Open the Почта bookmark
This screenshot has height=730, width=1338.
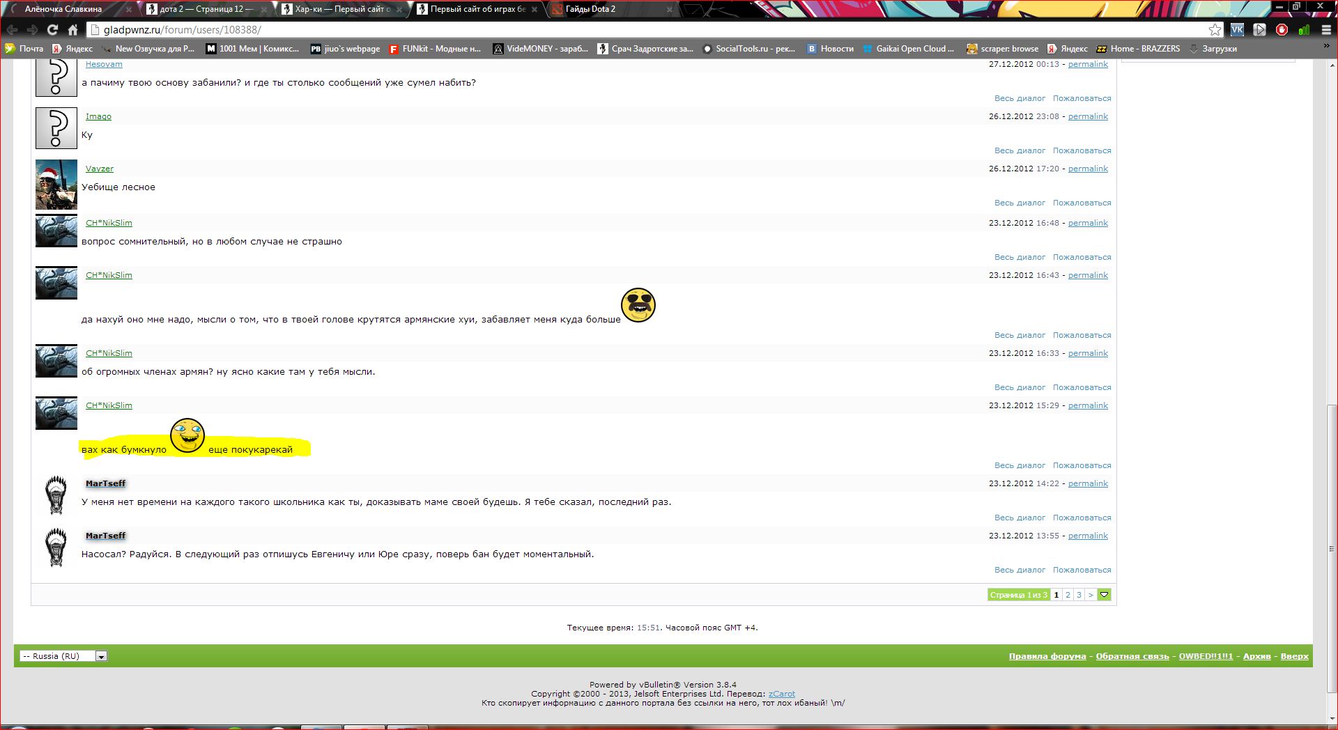[24, 49]
